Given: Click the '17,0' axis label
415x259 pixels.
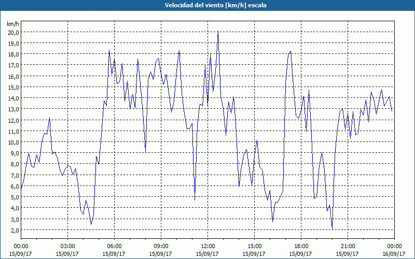Looking at the screenshot, I should pyautogui.click(x=13, y=65).
